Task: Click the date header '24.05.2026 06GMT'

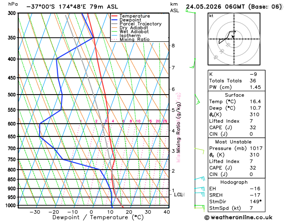Action: 215,7
